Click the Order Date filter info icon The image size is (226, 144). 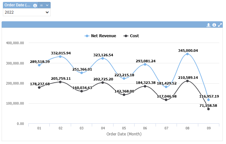pyautogui.click(x=35, y=5)
